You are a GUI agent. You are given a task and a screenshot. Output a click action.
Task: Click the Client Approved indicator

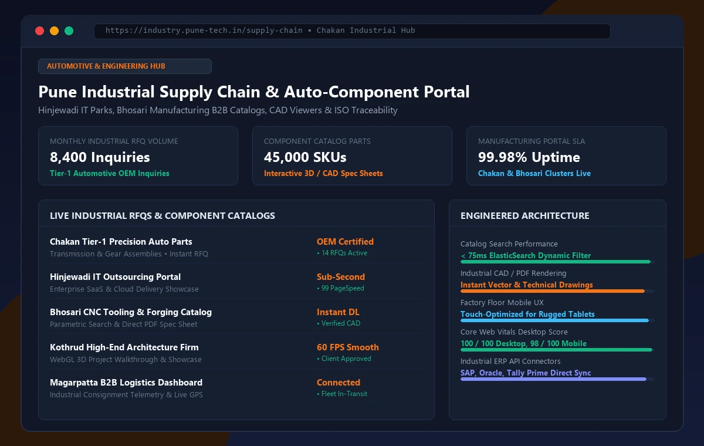[x=344, y=359]
